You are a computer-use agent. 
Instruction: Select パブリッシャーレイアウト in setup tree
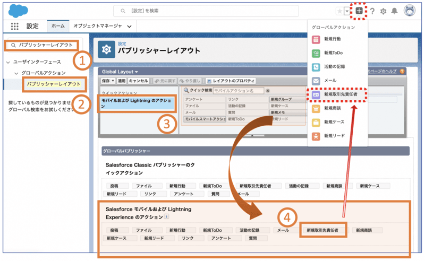coord(54,84)
